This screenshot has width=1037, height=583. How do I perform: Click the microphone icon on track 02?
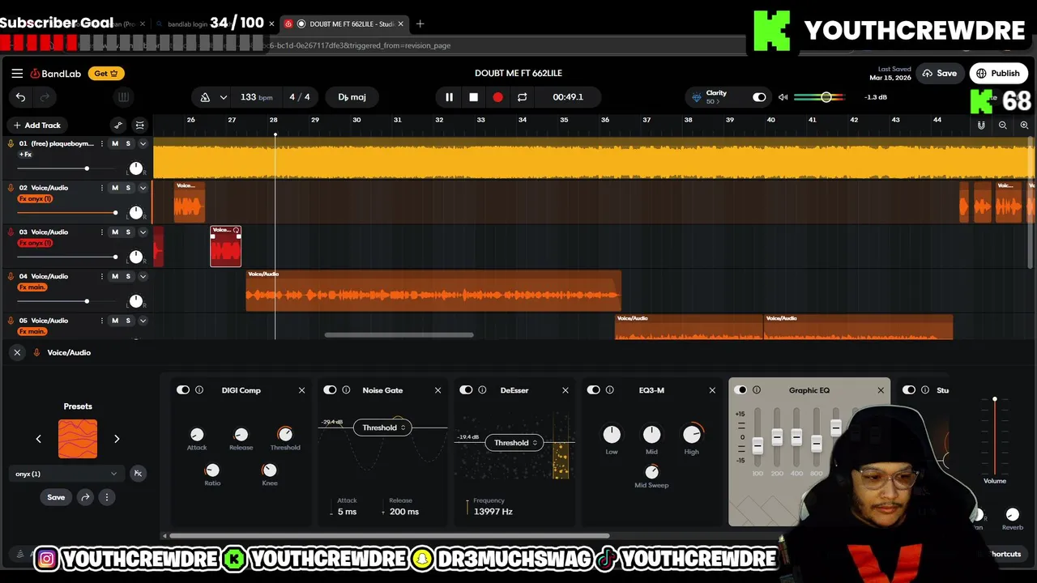tap(11, 188)
